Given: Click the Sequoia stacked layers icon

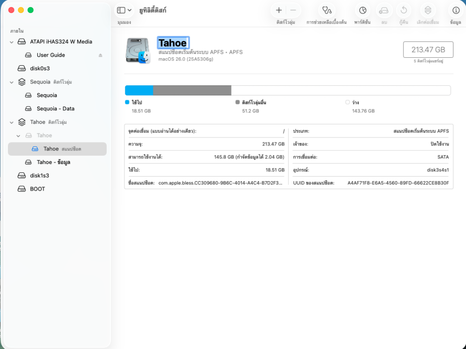Looking at the screenshot, I should 22,82.
